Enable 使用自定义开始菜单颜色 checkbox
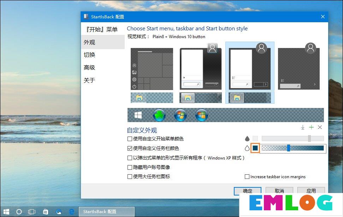Viewport: 343px width, 217px height. [x=130, y=139]
